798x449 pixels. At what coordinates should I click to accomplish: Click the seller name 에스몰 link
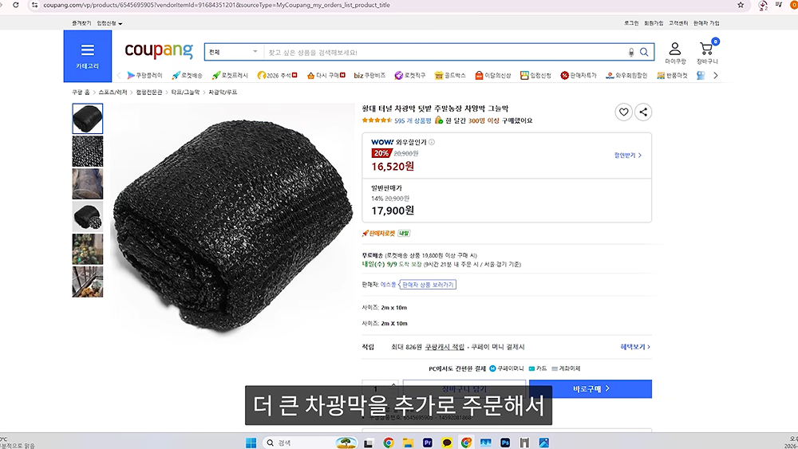389,285
